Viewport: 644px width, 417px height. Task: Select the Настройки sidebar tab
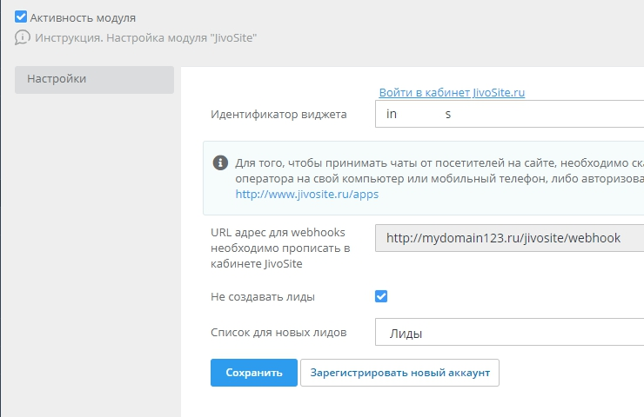coord(94,79)
